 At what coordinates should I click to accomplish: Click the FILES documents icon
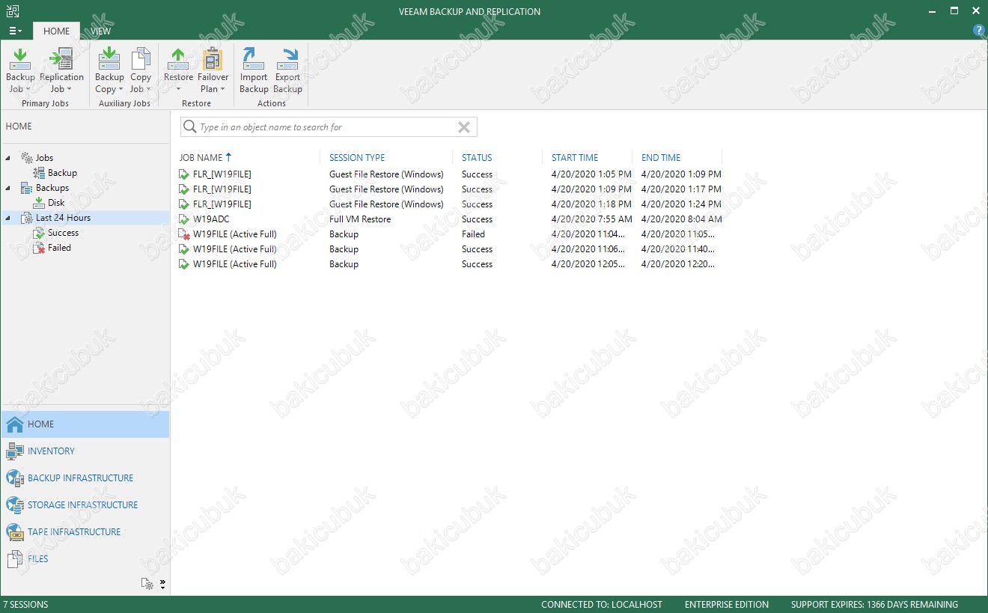coord(15,559)
